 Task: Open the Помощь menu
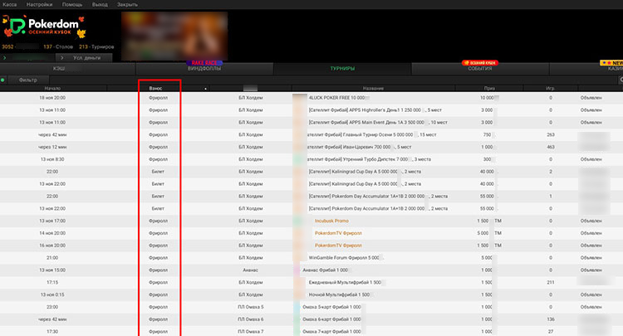coord(72,4)
